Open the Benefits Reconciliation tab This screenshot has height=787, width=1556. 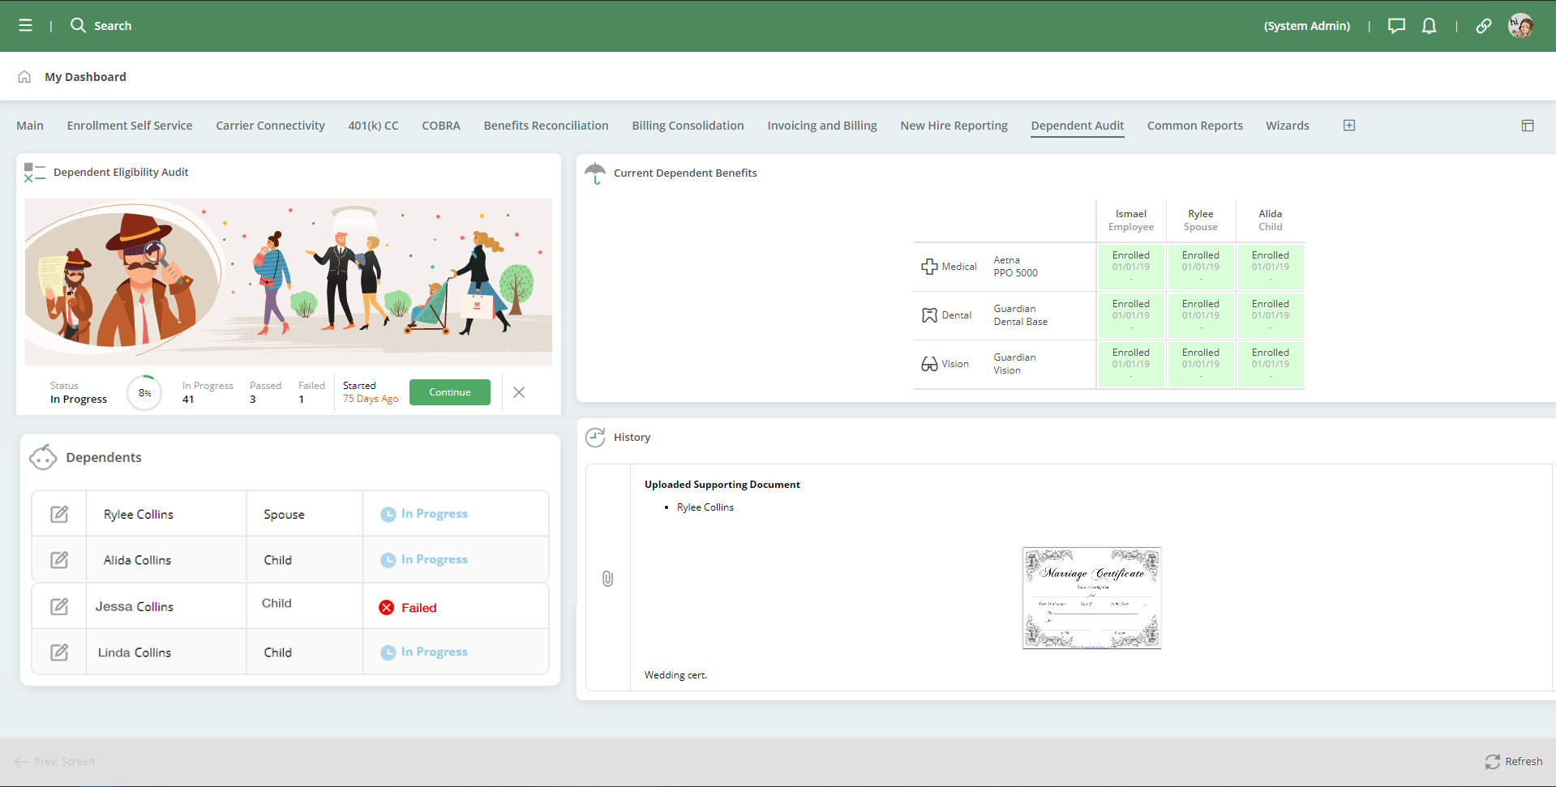click(x=546, y=126)
